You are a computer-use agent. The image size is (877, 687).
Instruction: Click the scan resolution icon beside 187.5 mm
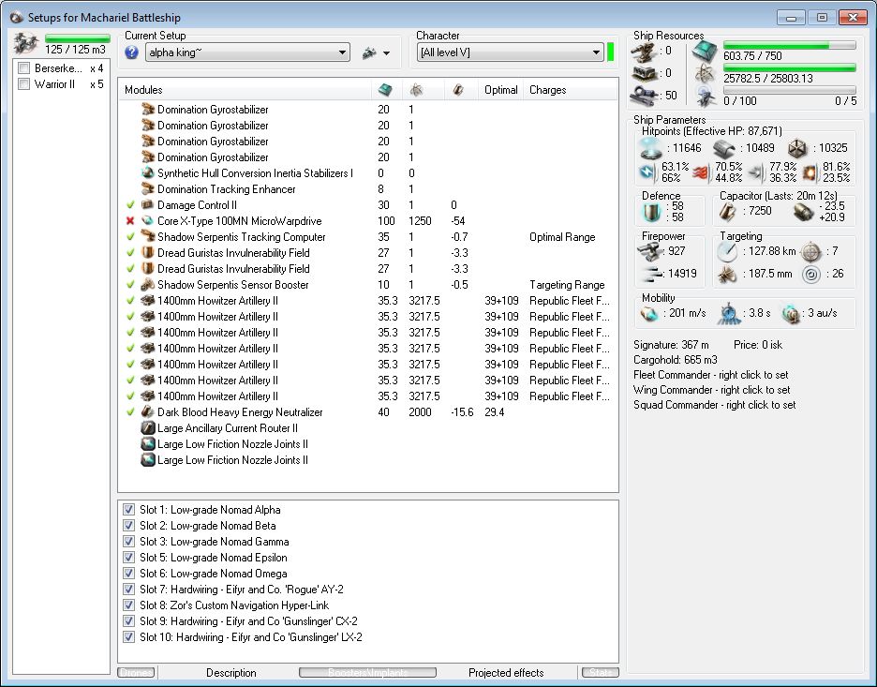pyautogui.click(x=726, y=274)
